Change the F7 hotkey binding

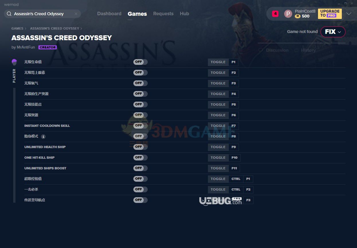pos(234,126)
